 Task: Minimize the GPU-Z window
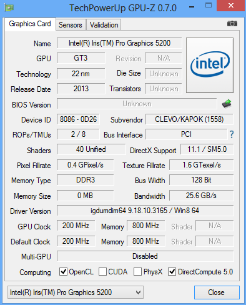point(192,7)
